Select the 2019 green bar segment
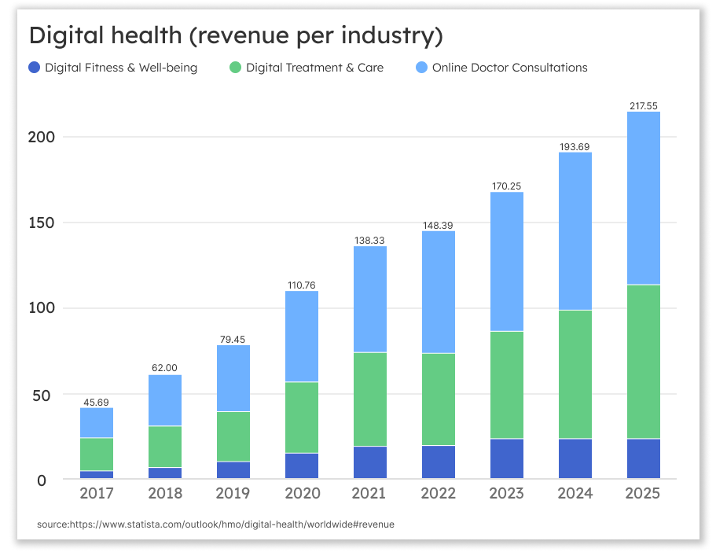 click(x=233, y=437)
